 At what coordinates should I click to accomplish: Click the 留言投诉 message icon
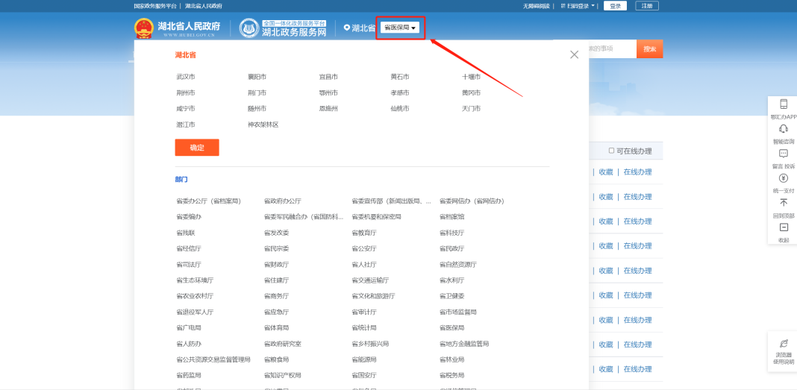(784, 154)
